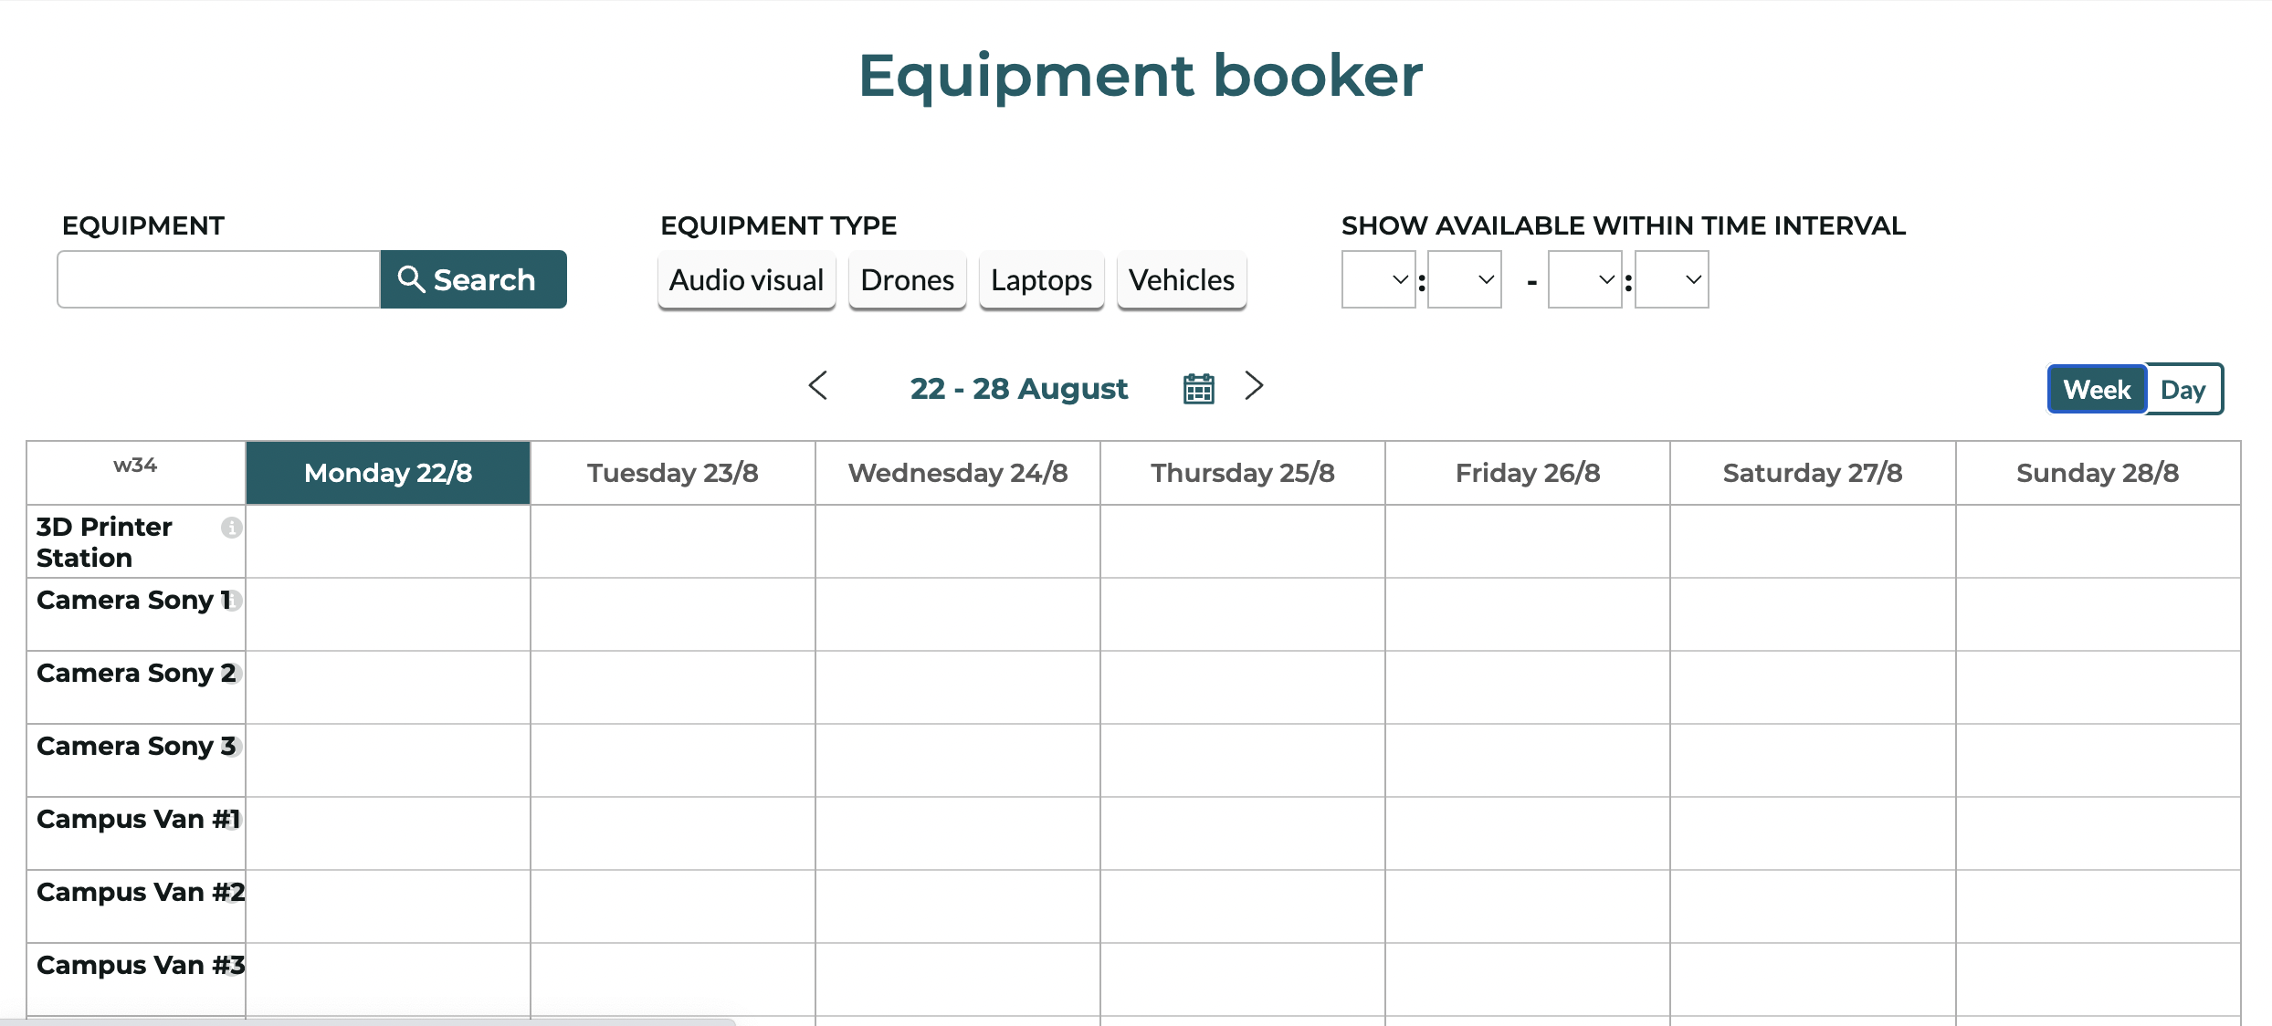Screen dimensions: 2272x1026
Task: Go to the previous week arrow
Action: tap(818, 385)
